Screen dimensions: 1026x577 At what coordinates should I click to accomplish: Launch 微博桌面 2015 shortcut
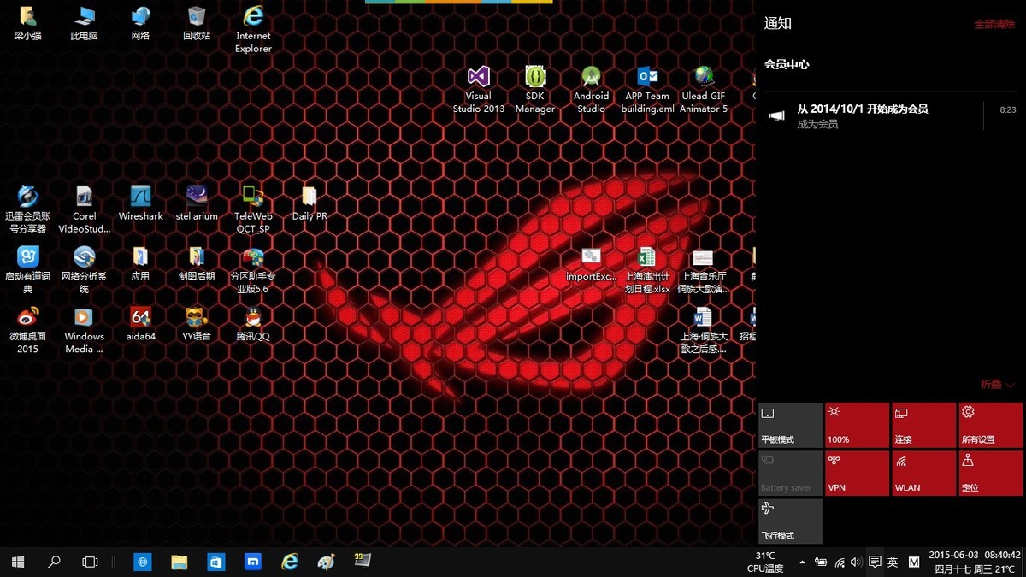(27, 329)
